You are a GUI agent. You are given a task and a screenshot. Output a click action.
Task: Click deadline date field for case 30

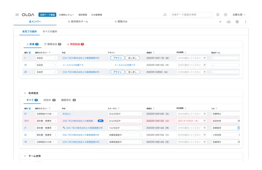(x=192, y=65)
